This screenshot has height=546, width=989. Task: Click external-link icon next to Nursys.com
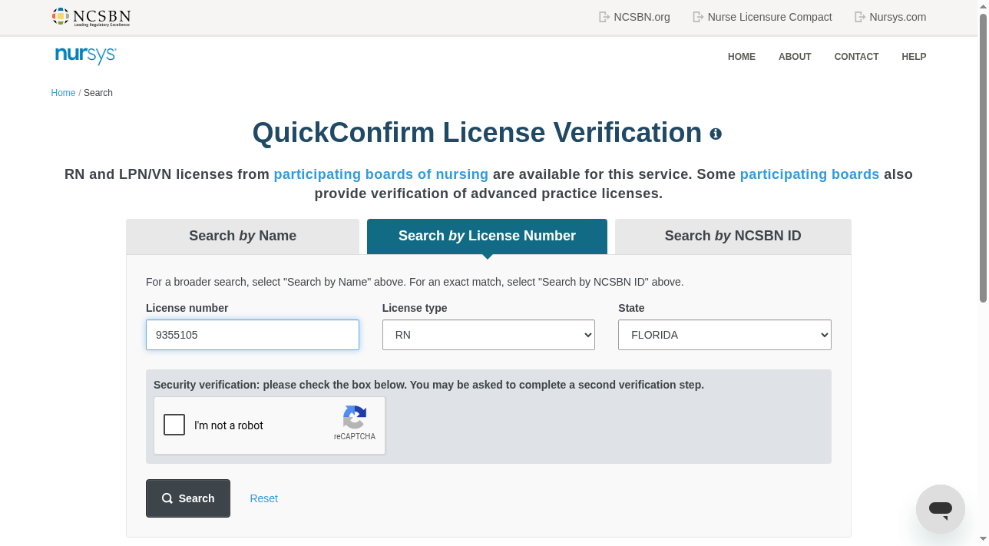click(860, 17)
